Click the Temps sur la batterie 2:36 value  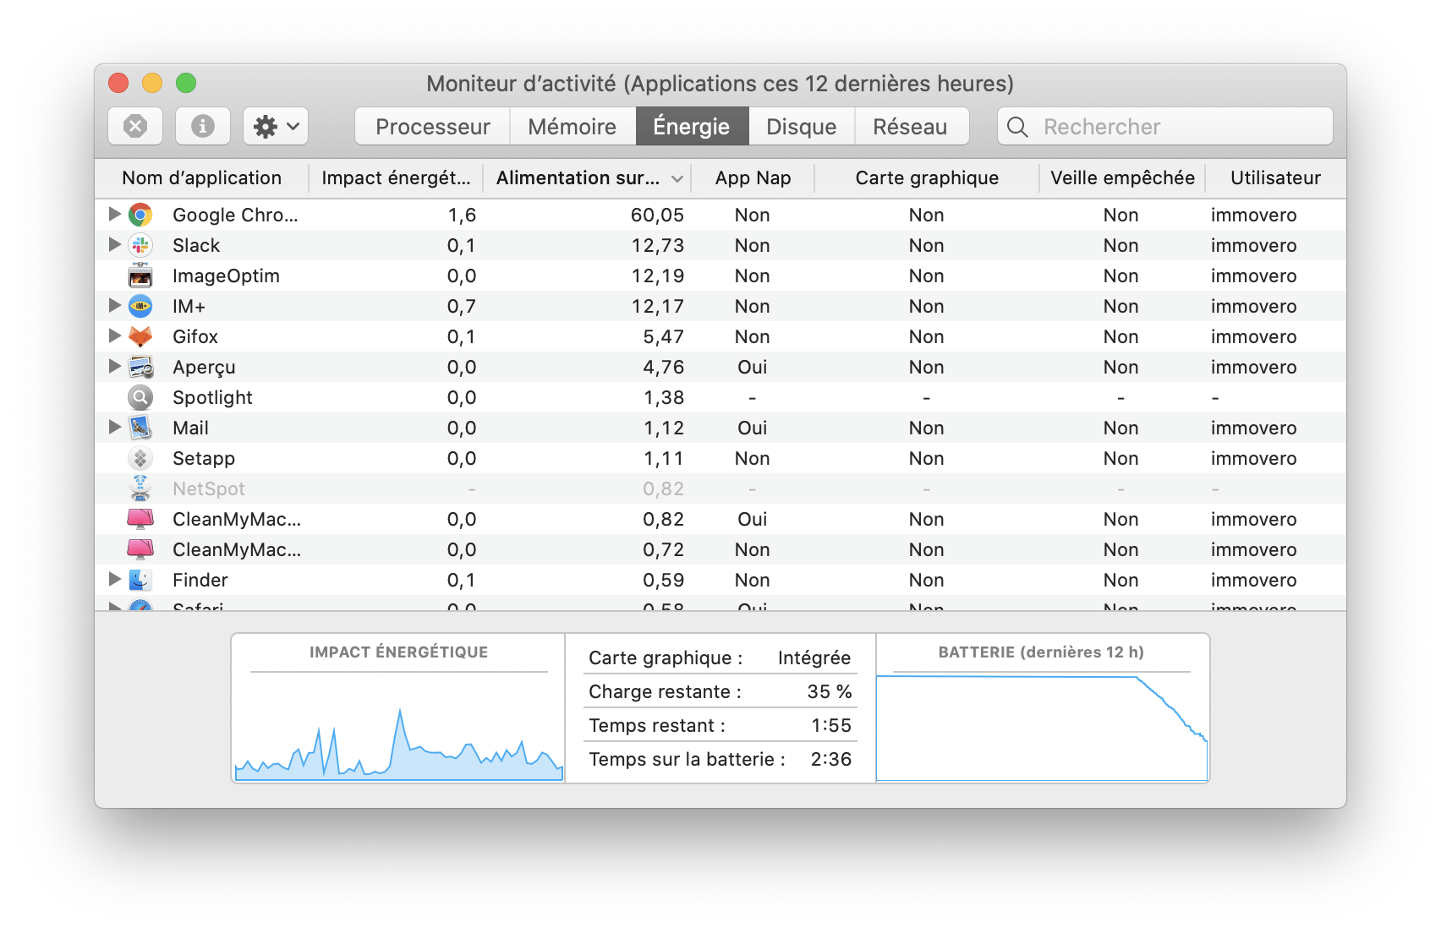[831, 759]
